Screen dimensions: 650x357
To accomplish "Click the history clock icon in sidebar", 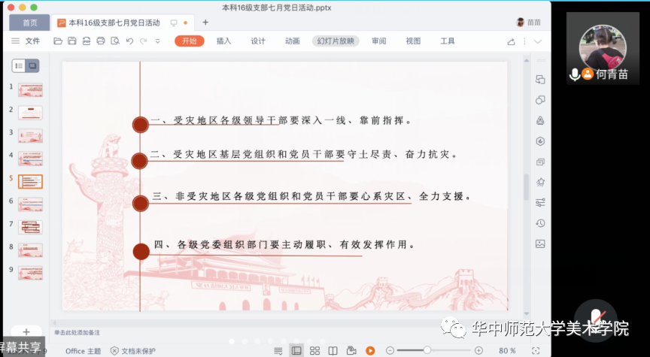I will [x=540, y=223].
